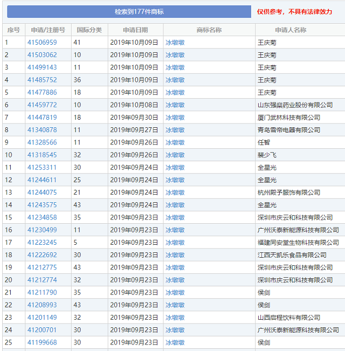Click the 商标名称 column header
345x351 pixels.
[x=209, y=30]
